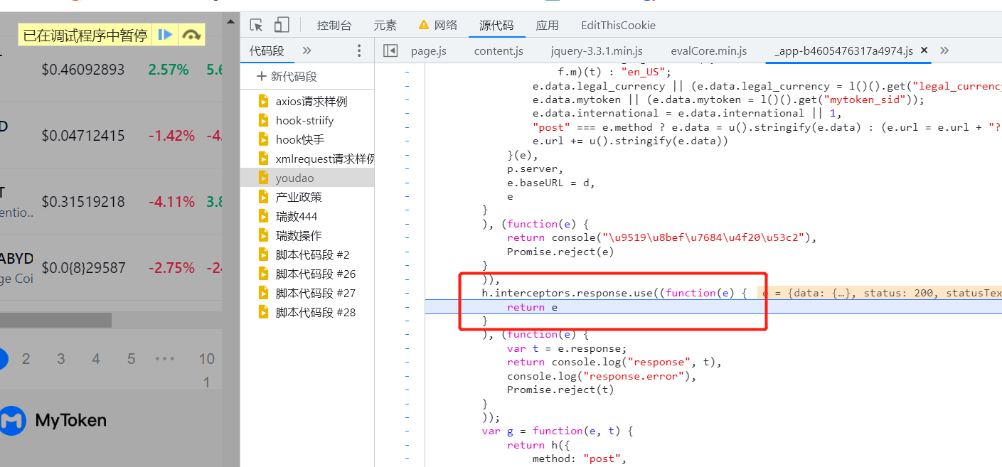This screenshot has width=1002, height=467.
Task: Open the evalCore.min.js file tab
Action: (x=709, y=50)
